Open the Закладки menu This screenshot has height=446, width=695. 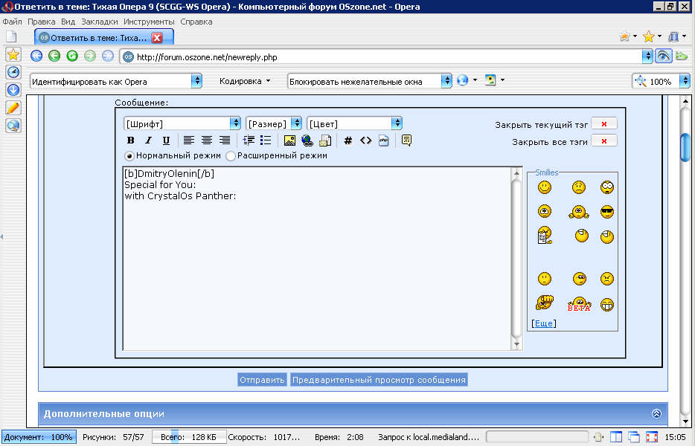pyautogui.click(x=99, y=22)
